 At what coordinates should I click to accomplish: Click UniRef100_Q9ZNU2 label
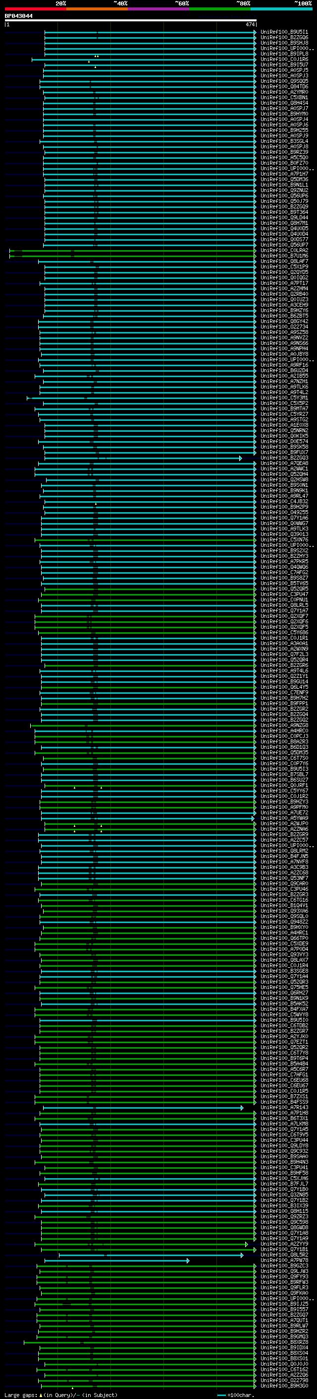284,190
